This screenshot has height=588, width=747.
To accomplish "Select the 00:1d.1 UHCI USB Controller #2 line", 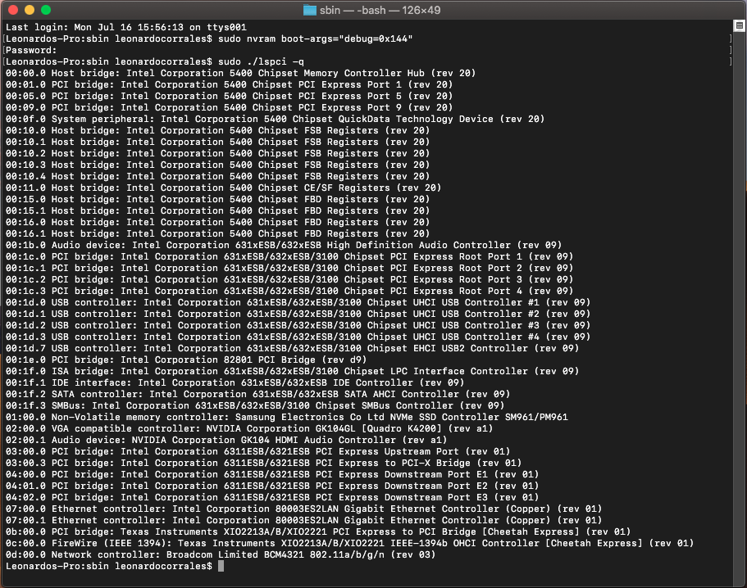I will tap(298, 314).
